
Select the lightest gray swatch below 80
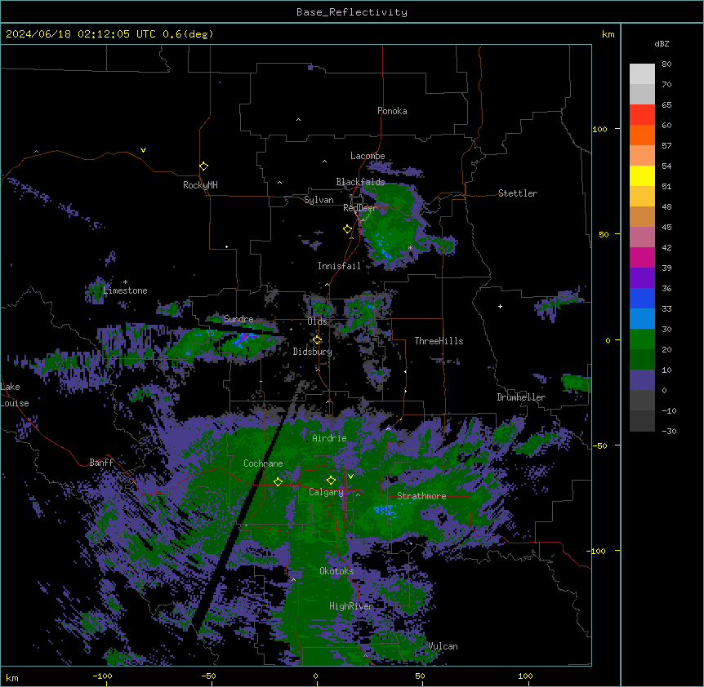tap(642, 73)
